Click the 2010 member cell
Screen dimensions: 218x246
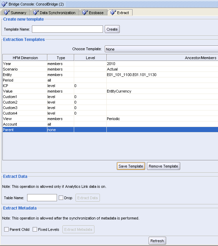click(162, 64)
